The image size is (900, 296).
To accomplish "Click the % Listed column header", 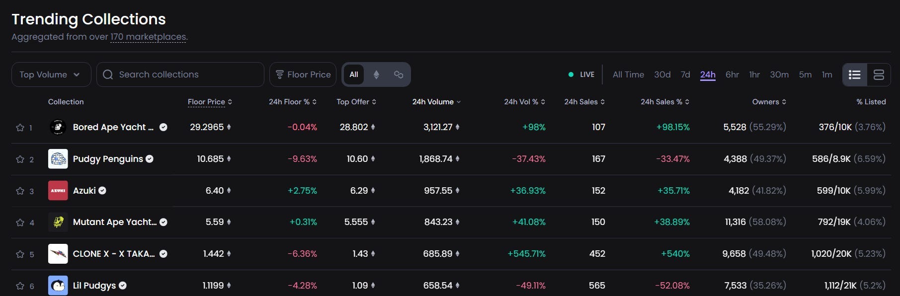I will point(871,102).
